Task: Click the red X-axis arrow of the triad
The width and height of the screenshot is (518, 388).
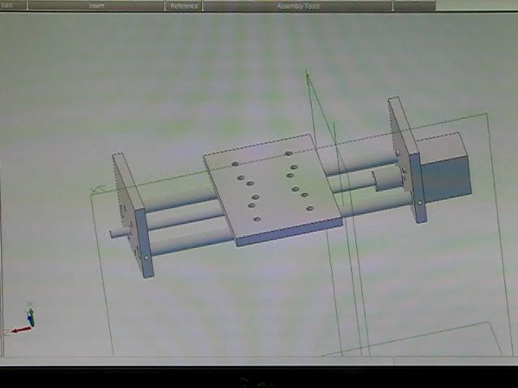Action: pos(19,330)
